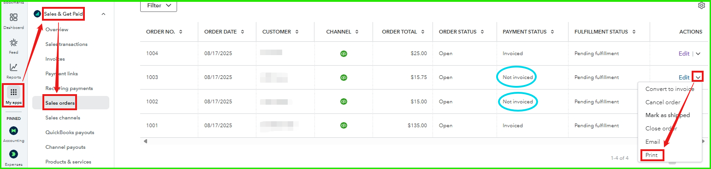Open the Filter dropdown
Viewport: 711px width, 169px height.
(158, 6)
